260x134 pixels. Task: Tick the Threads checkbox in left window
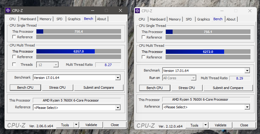[14, 64]
